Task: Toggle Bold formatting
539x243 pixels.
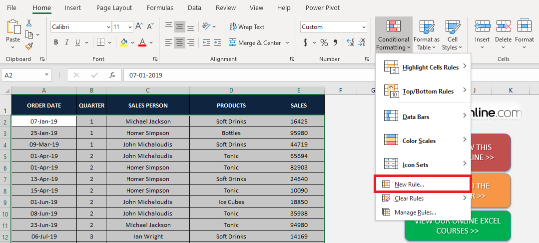Action: coord(56,42)
